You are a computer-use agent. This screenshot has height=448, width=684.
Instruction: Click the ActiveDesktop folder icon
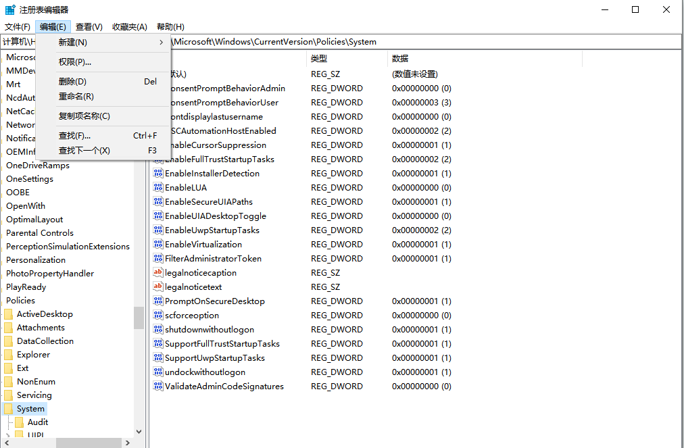point(9,314)
